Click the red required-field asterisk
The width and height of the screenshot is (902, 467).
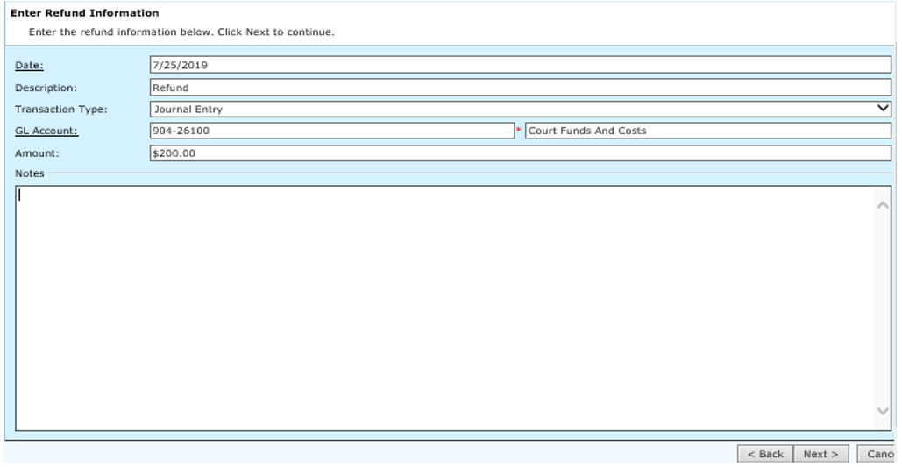pyautogui.click(x=518, y=131)
